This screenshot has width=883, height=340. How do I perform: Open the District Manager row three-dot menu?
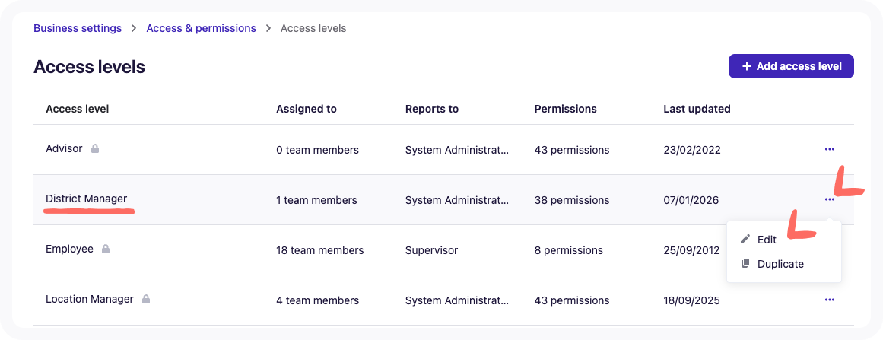pos(829,199)
